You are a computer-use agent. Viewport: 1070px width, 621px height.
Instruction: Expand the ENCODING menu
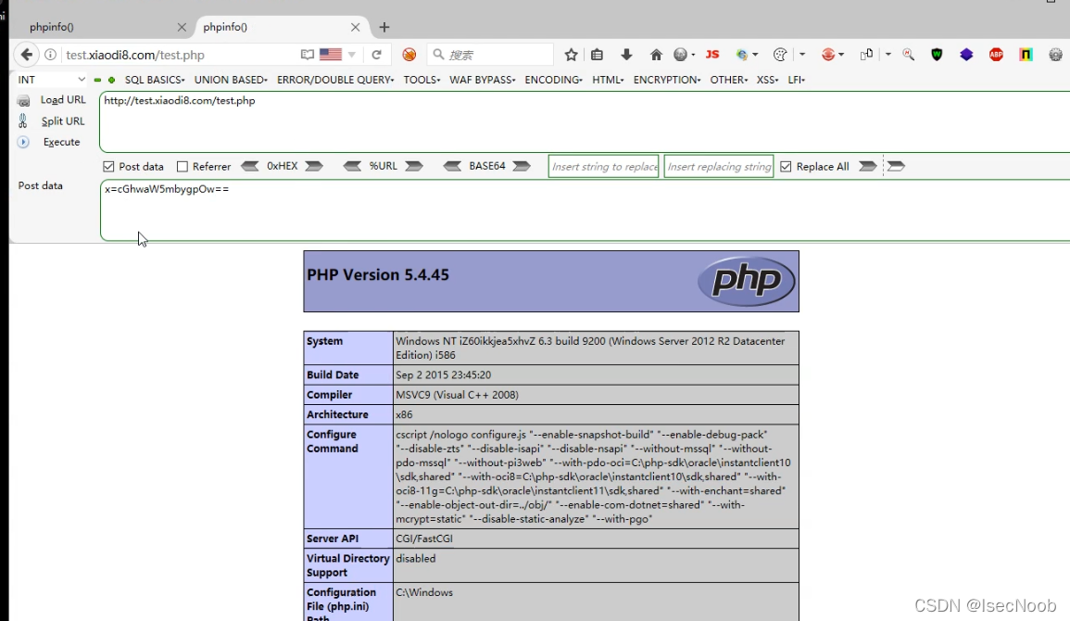[x=553, y=80]
